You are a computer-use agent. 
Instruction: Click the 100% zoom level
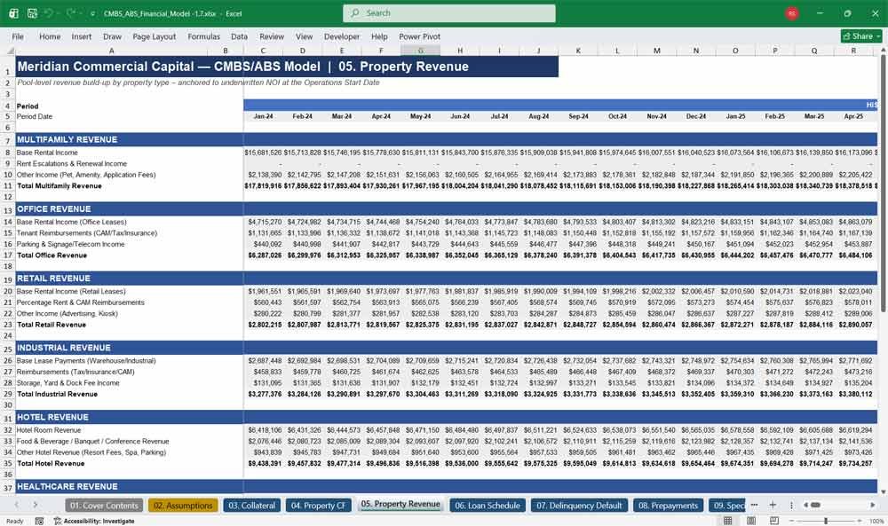click(876, 521)
